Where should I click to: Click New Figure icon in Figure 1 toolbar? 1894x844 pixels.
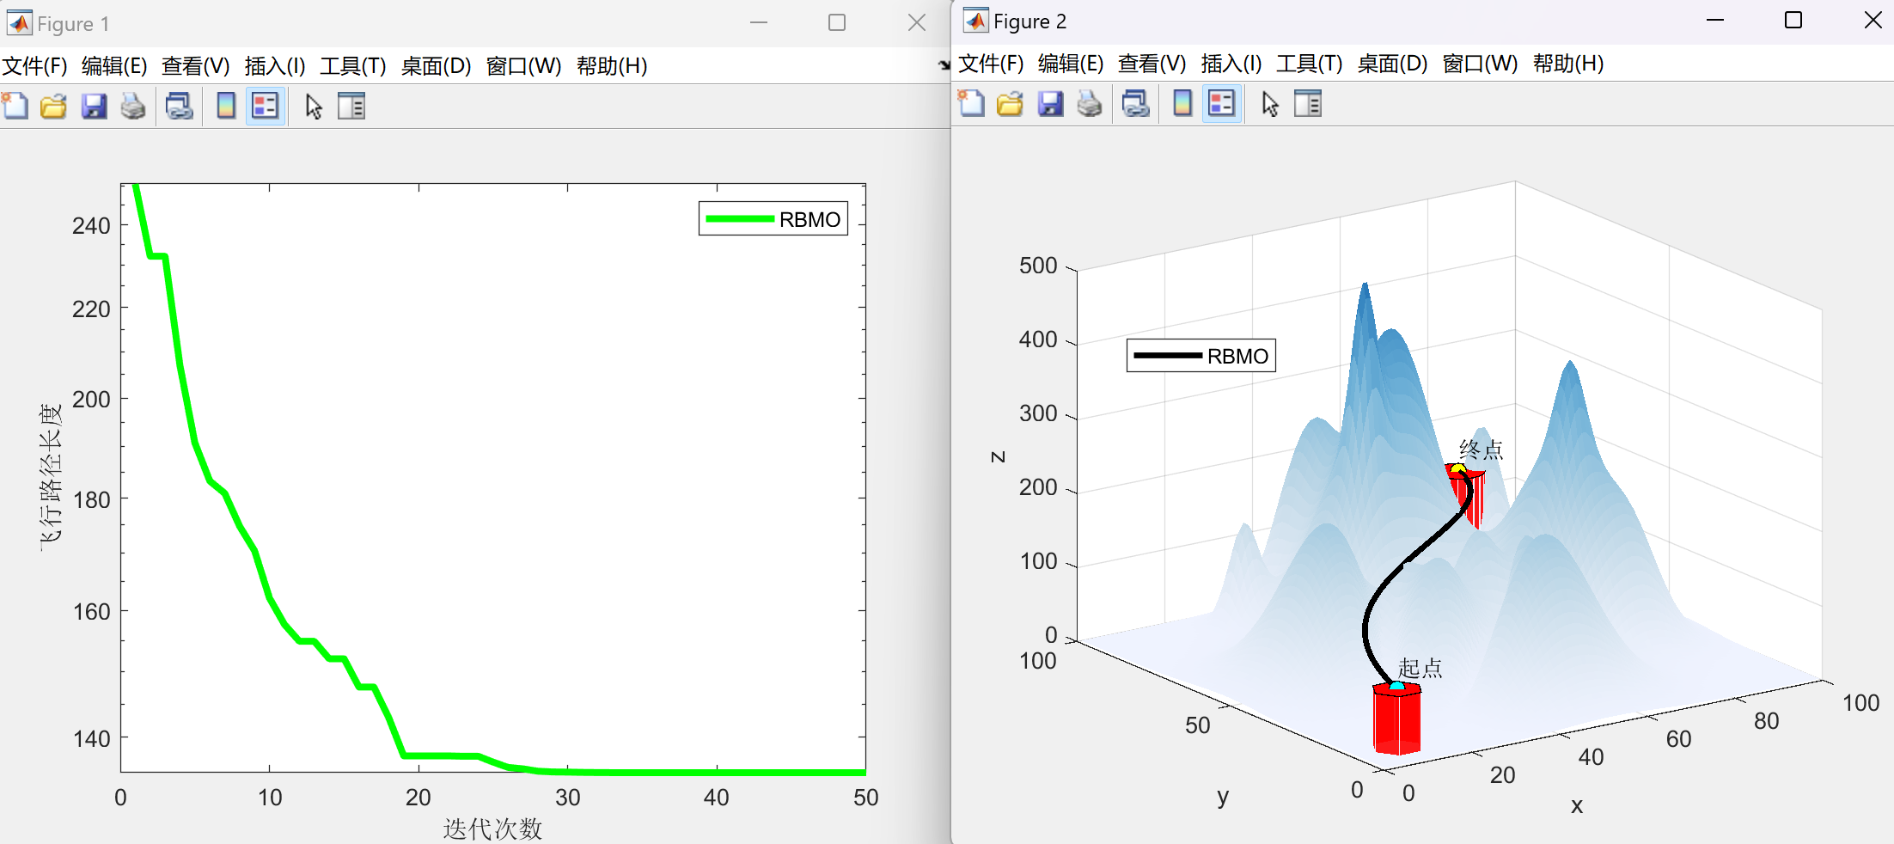point(15,106)
